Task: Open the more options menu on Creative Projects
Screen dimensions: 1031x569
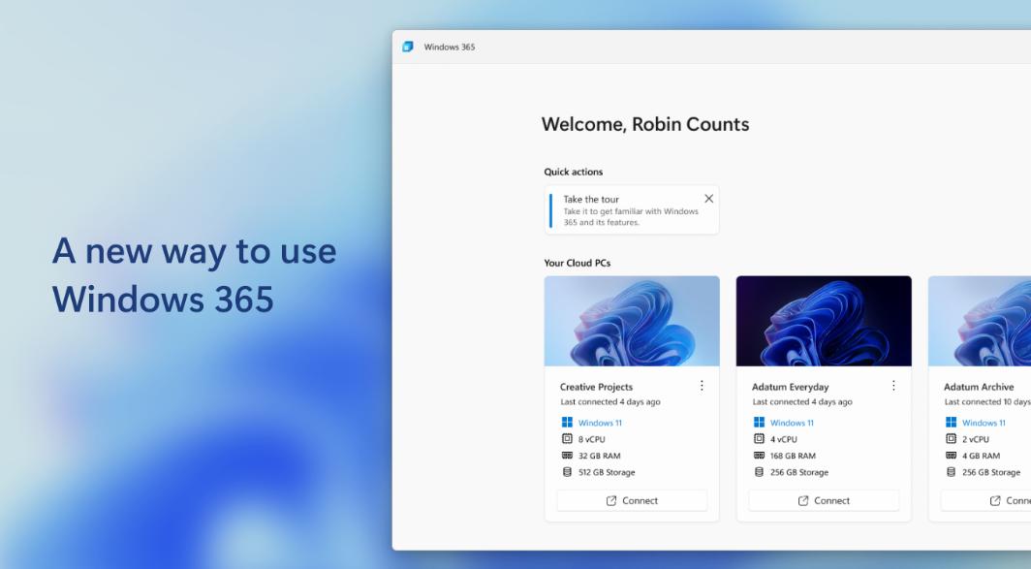Action: 702,385
